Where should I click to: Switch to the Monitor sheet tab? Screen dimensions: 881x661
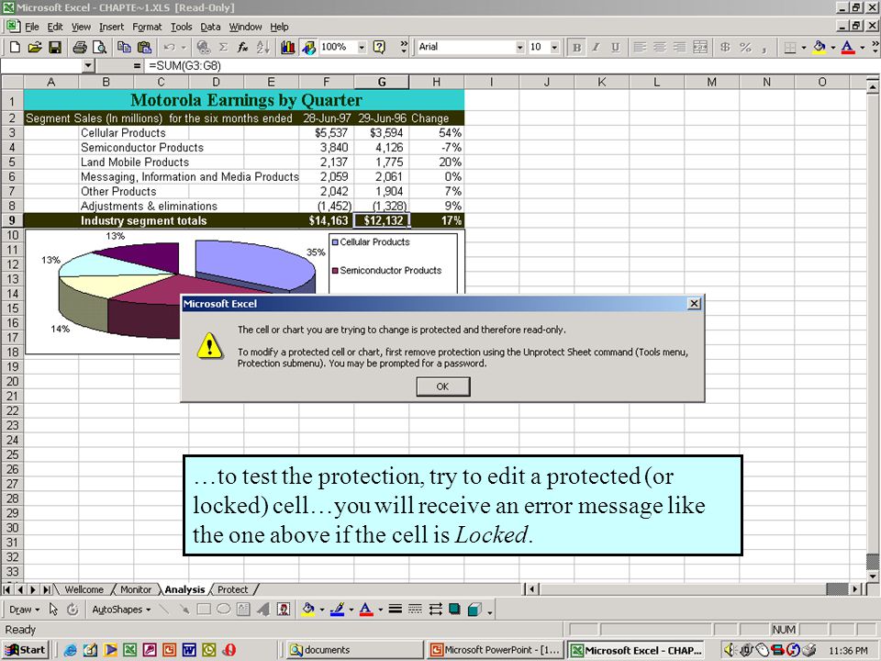(136, 589)
